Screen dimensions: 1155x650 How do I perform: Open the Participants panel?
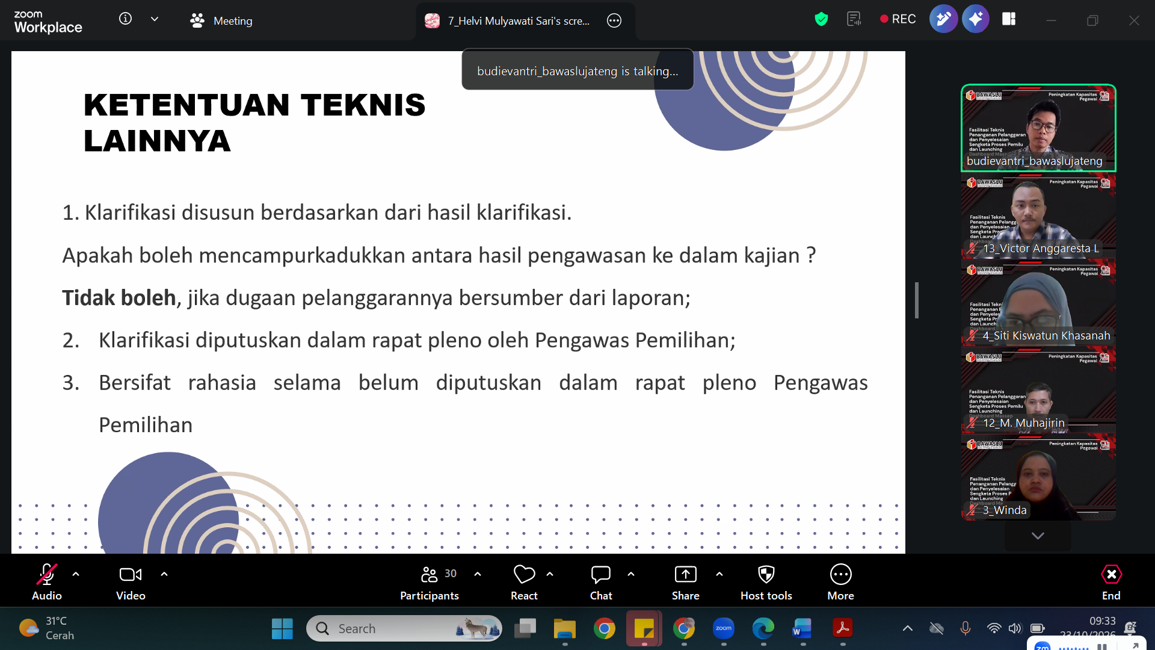point(430,582)
